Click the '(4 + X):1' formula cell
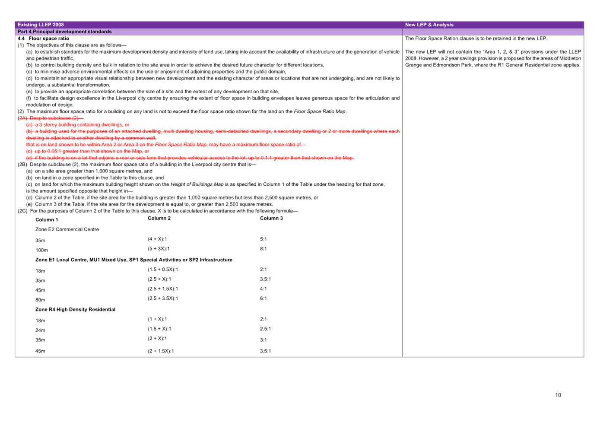Image resolution: width=597 pixels, height=422 pixels. [157, 239]
